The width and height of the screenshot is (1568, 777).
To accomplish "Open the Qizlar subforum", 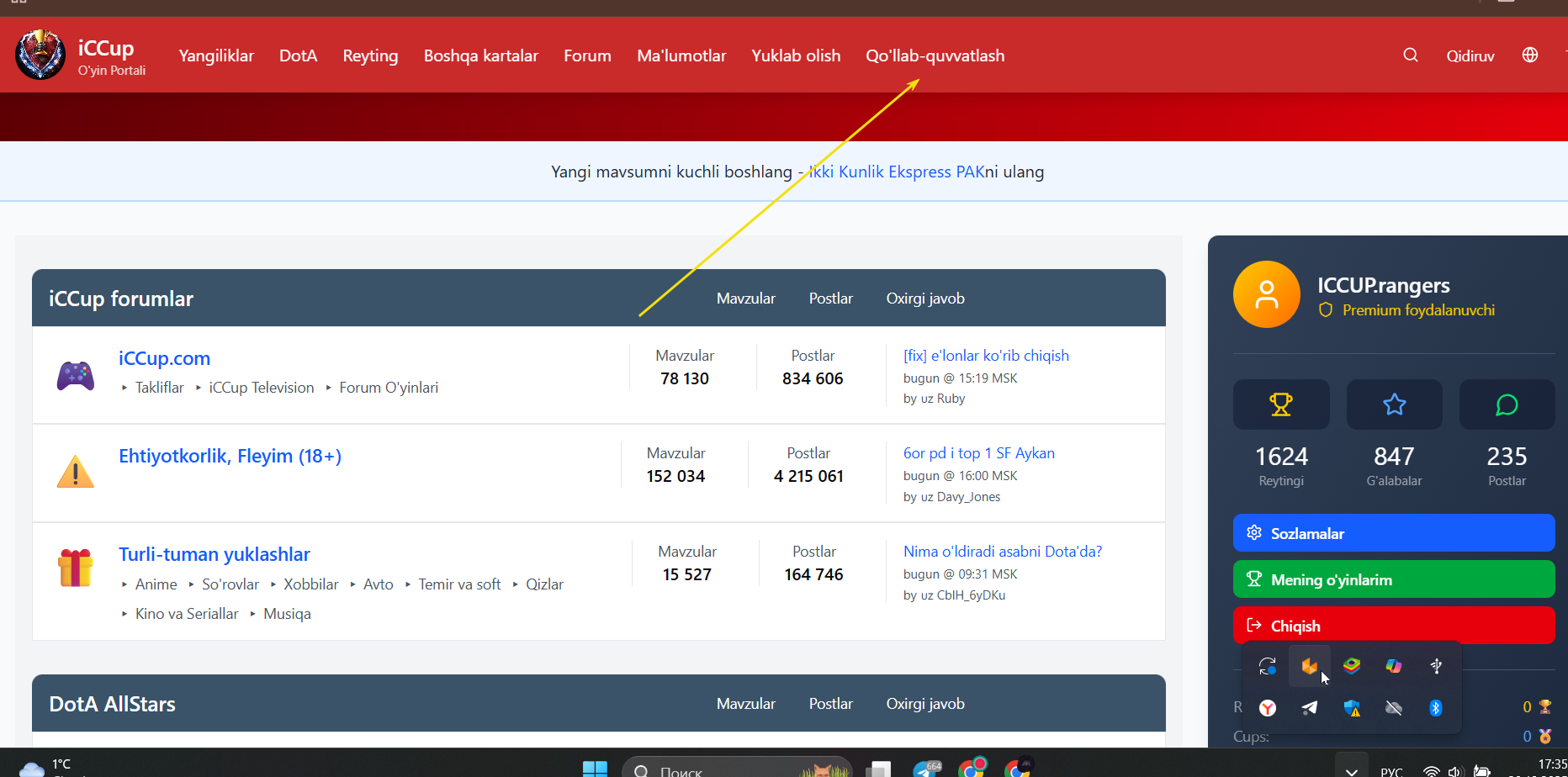I will pyautogui.click(x=544, y=584).
